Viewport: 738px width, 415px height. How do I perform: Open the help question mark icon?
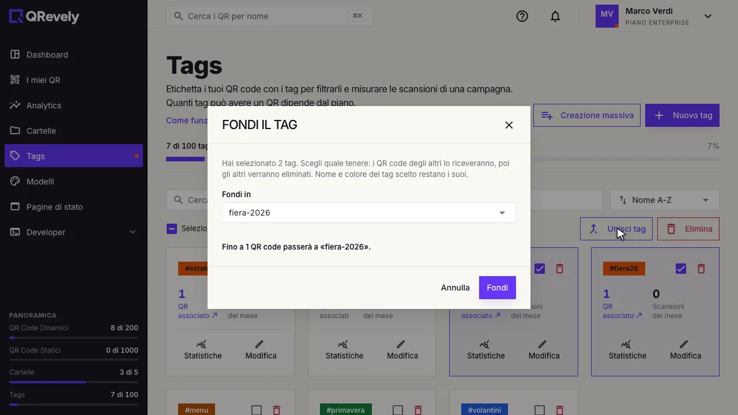click(522, 16)
